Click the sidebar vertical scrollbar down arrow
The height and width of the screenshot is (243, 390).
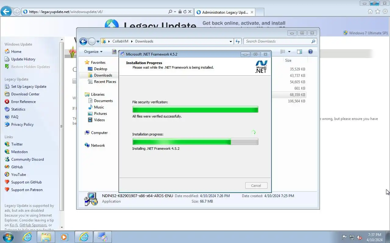(62, 227)
